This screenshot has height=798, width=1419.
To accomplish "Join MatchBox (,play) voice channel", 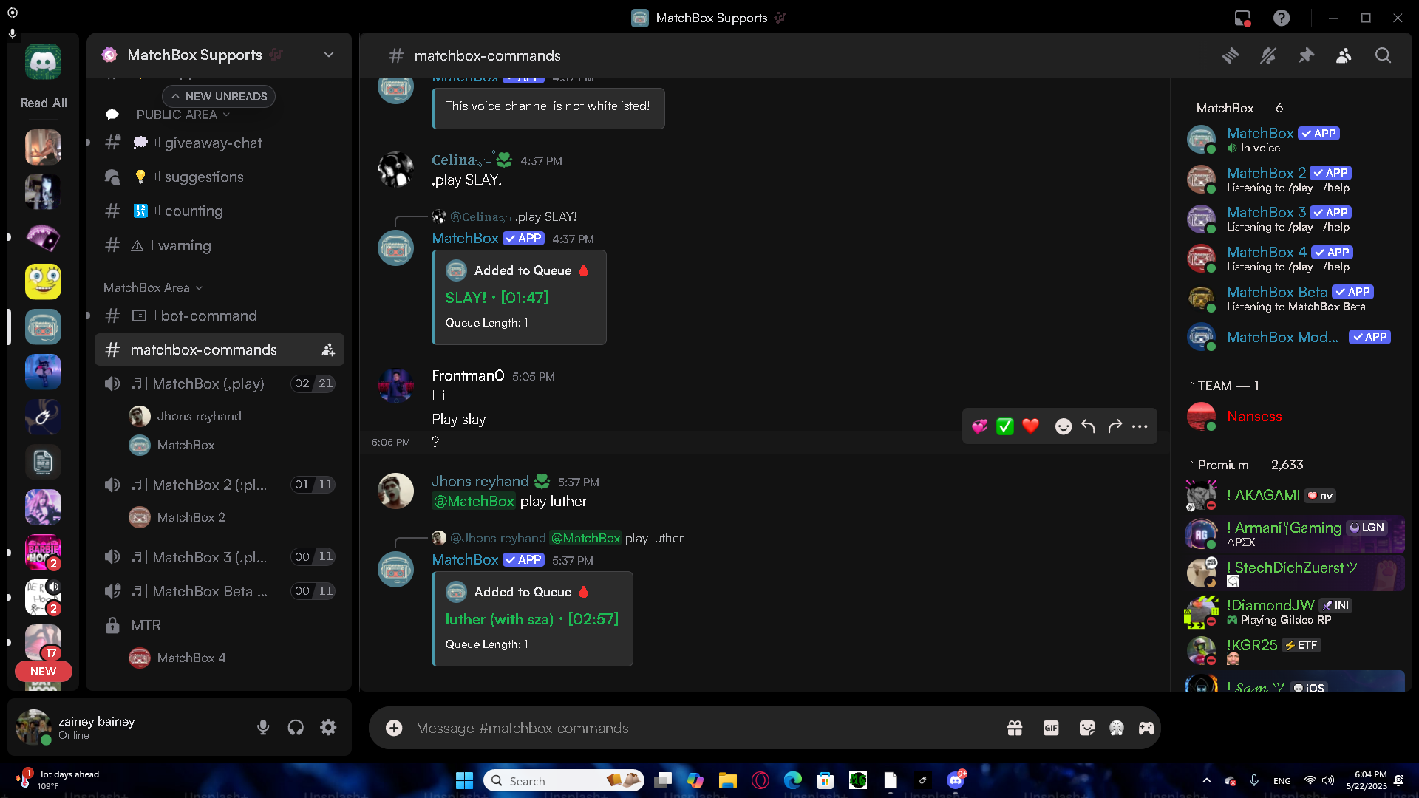I will 220,384.
